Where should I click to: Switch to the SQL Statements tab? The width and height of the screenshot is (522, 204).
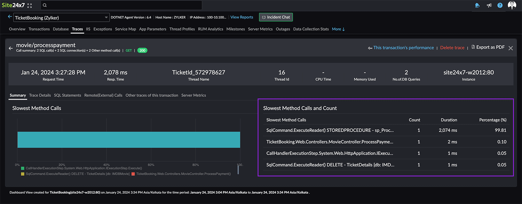tap(68, 95)
